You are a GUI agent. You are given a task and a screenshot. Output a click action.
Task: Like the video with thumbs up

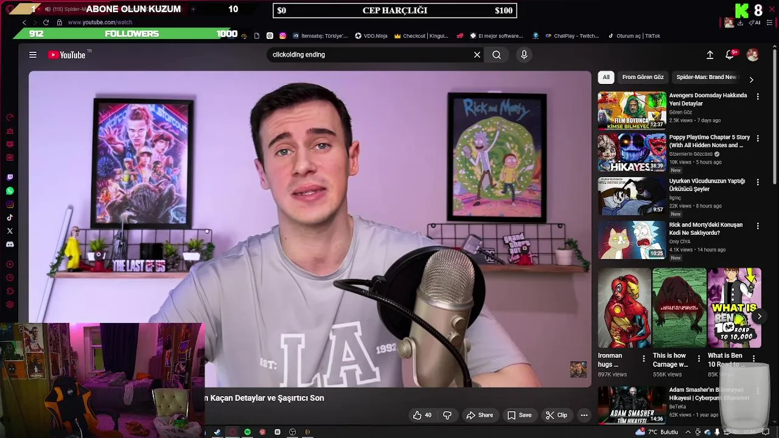click(x=422, y=415)
